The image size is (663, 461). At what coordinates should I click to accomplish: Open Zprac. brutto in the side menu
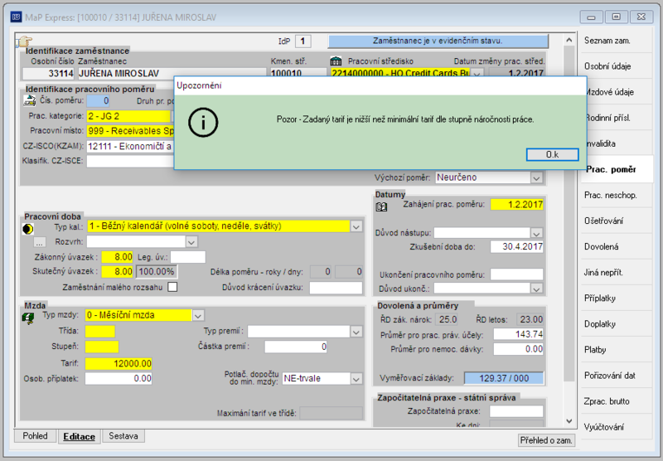click(617, 402)
